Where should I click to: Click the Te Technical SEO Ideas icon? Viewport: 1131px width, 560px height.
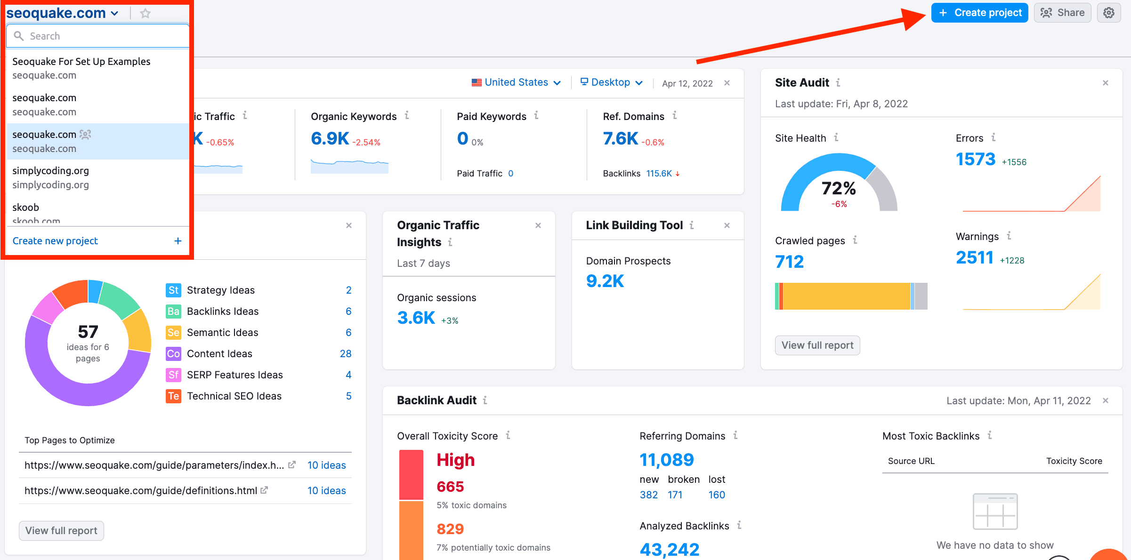coord(174,396)
